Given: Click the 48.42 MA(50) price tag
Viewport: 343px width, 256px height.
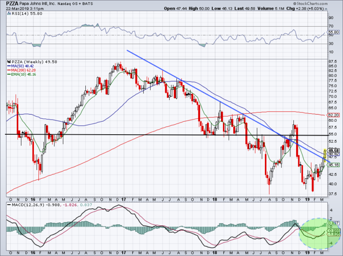Looking at the screenshot, I should [334, 154].
